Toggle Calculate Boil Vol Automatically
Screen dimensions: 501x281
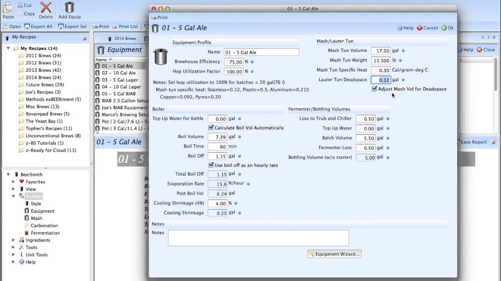tap(211, 128)
